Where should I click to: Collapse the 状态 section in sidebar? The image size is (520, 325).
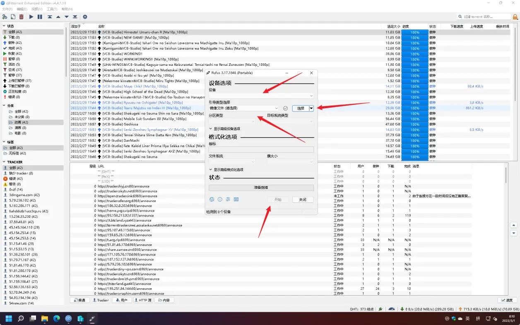(4, 26)
